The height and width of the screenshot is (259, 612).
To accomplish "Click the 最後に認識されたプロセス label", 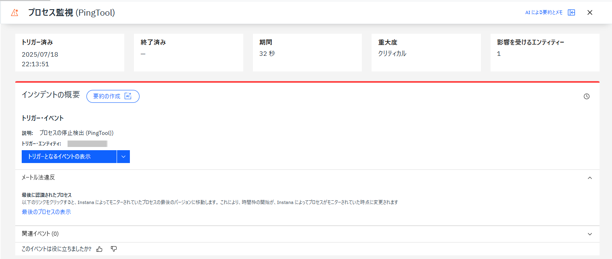I will [47, 195].
